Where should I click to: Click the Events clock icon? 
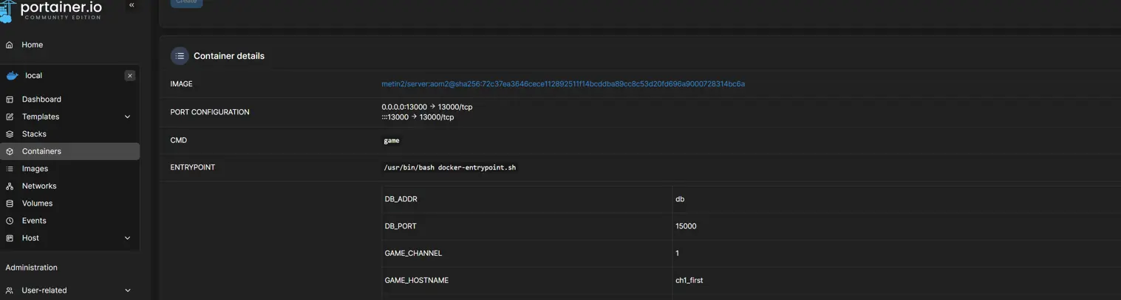click(x=10, y=221)
